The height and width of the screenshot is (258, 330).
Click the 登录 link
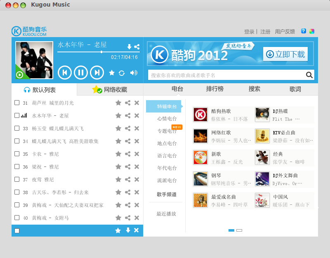(249, 32)
